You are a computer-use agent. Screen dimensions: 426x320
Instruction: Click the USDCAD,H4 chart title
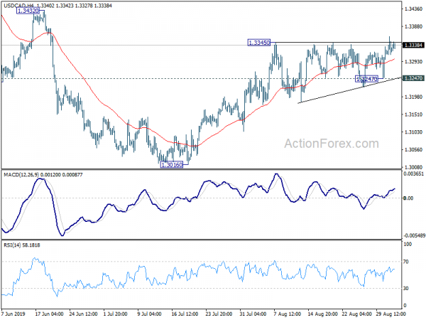(x=18, y=6)
